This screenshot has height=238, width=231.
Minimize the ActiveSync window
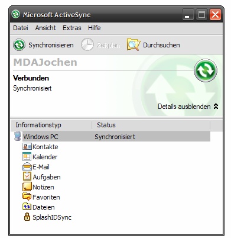pyautogui.click(x=188, y=14)
